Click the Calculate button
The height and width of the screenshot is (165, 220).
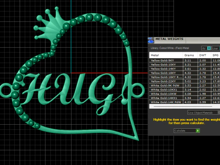point(187,131)
